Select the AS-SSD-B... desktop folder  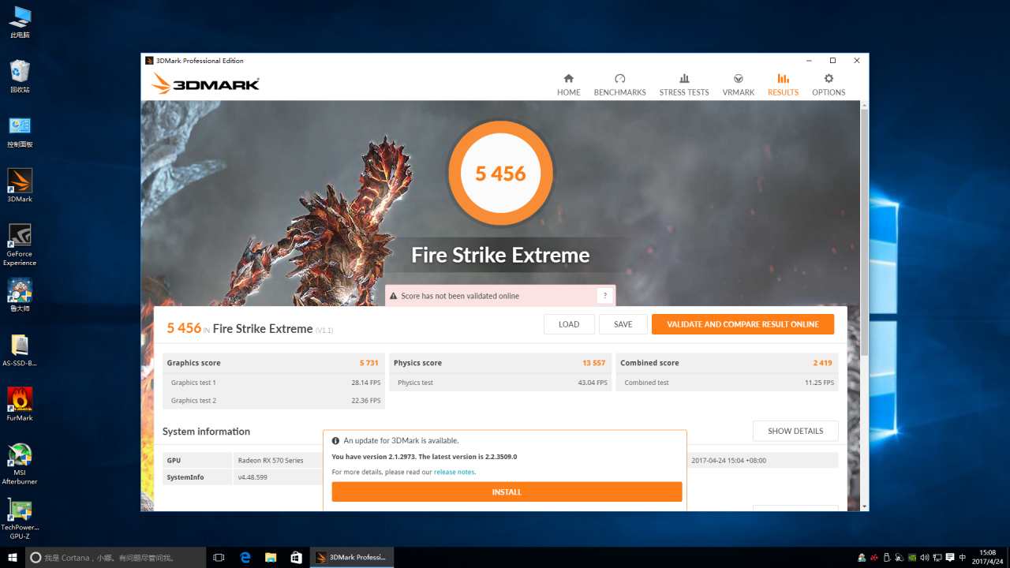pyautogui.click(x=20, y=351)
